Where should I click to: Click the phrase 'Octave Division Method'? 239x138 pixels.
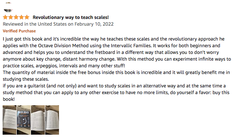click(63, 46)
